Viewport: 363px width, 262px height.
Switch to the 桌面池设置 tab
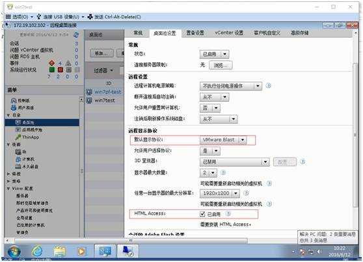(x=165, y=33)
